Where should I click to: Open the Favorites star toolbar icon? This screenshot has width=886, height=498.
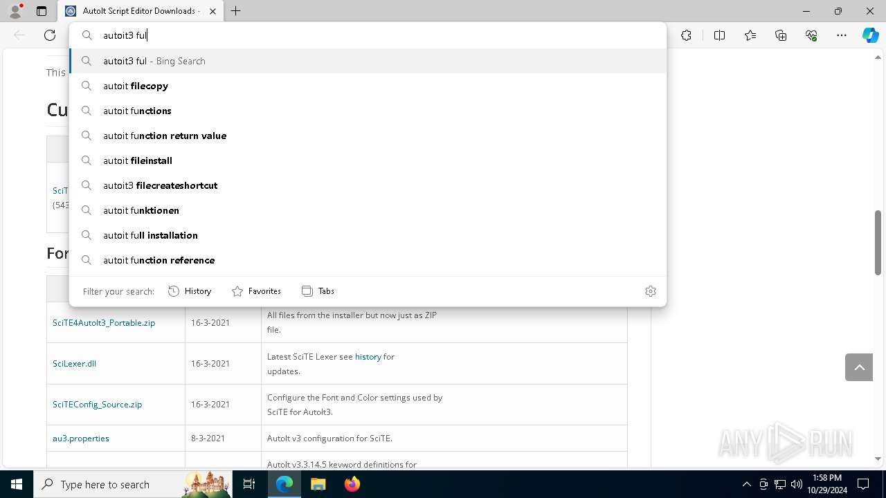pyautogui.click(x=750, y=35)
